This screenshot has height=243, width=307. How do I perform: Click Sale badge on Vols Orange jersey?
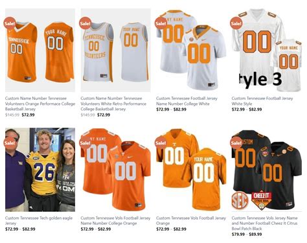point(161,143)
